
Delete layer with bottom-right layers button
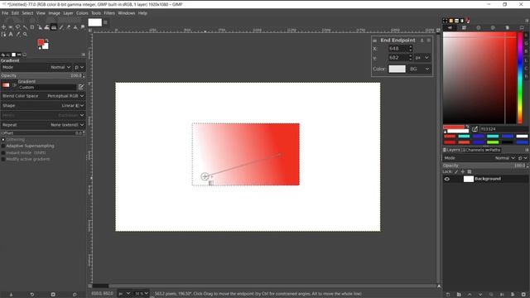[523, 295]
